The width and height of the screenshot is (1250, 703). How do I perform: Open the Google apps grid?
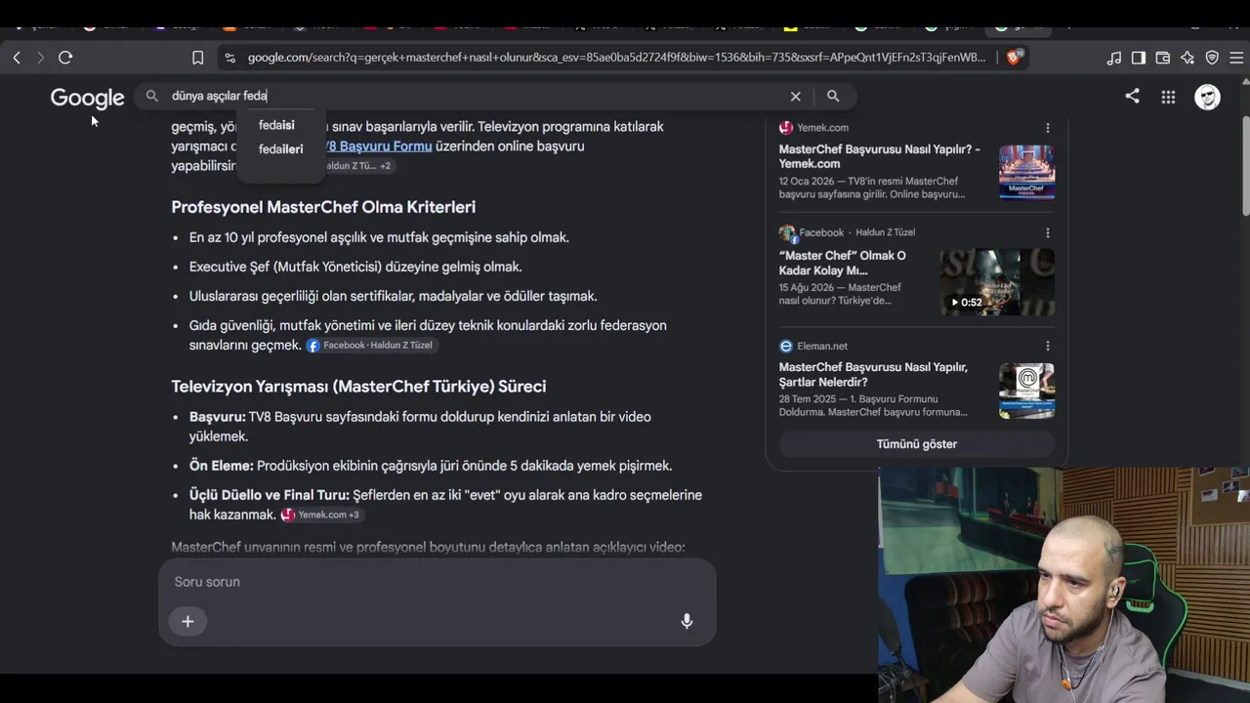(x=1168, y=97)
